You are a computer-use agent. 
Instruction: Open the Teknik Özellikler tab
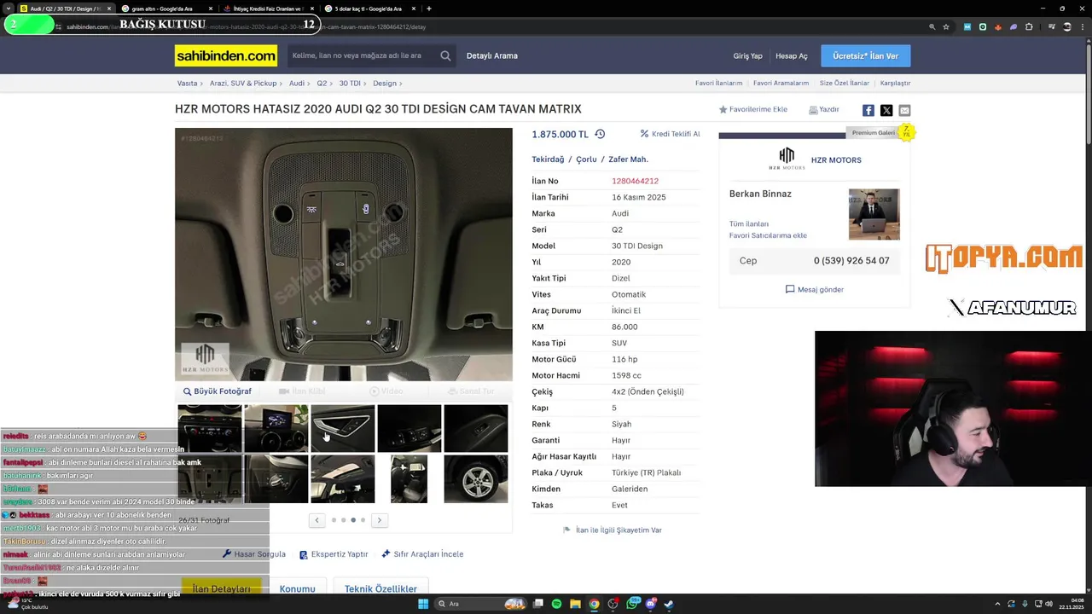(x=380, y=589)
